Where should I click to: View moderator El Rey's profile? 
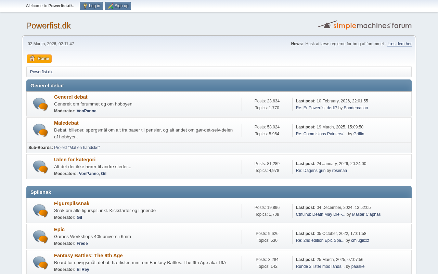pyautogui.click(x=83, y=270)
